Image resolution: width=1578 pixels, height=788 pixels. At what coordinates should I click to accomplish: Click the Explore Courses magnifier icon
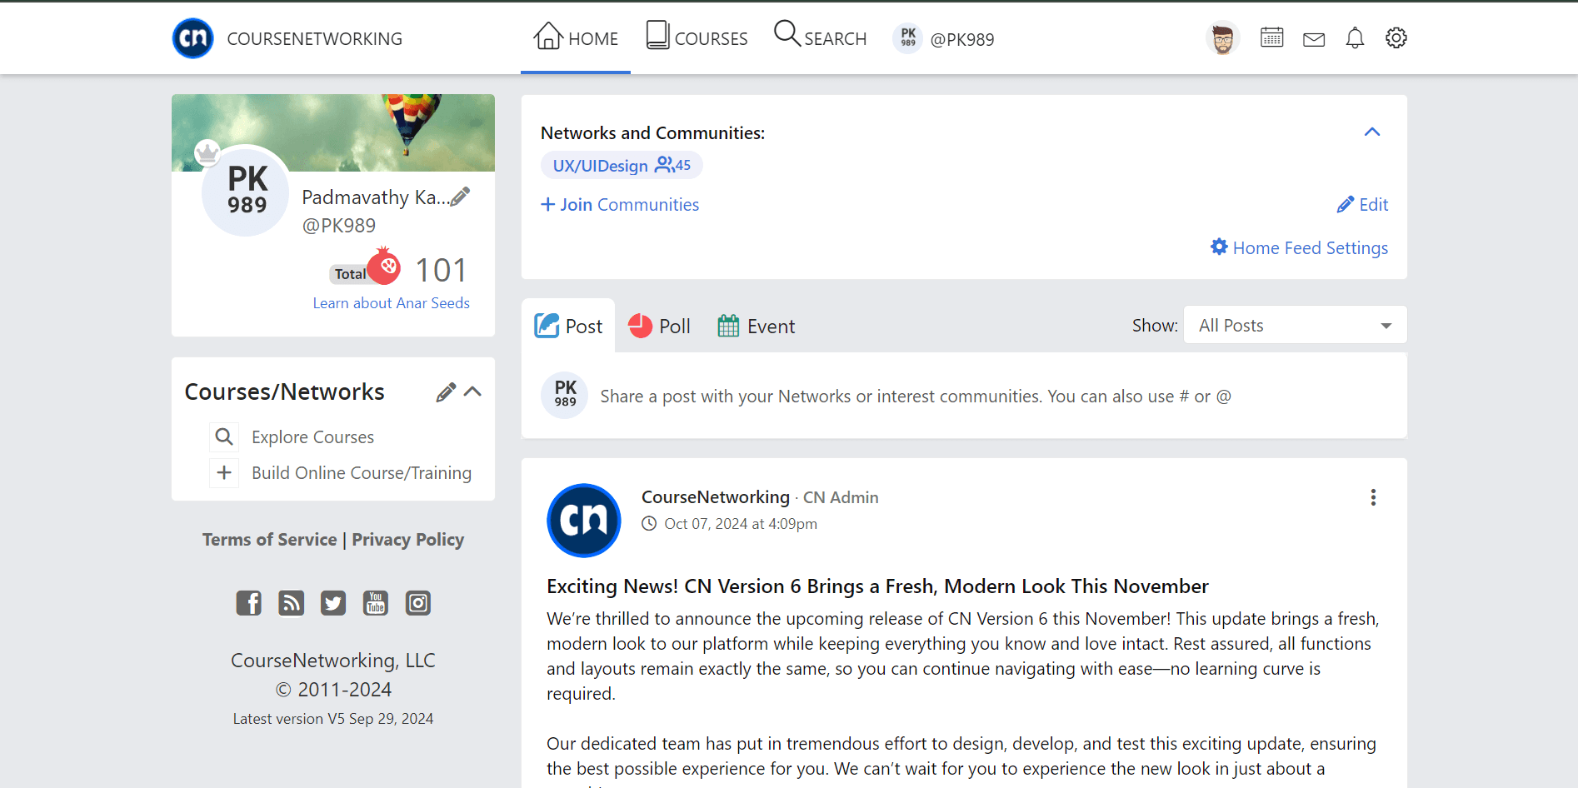click(223, 436)
